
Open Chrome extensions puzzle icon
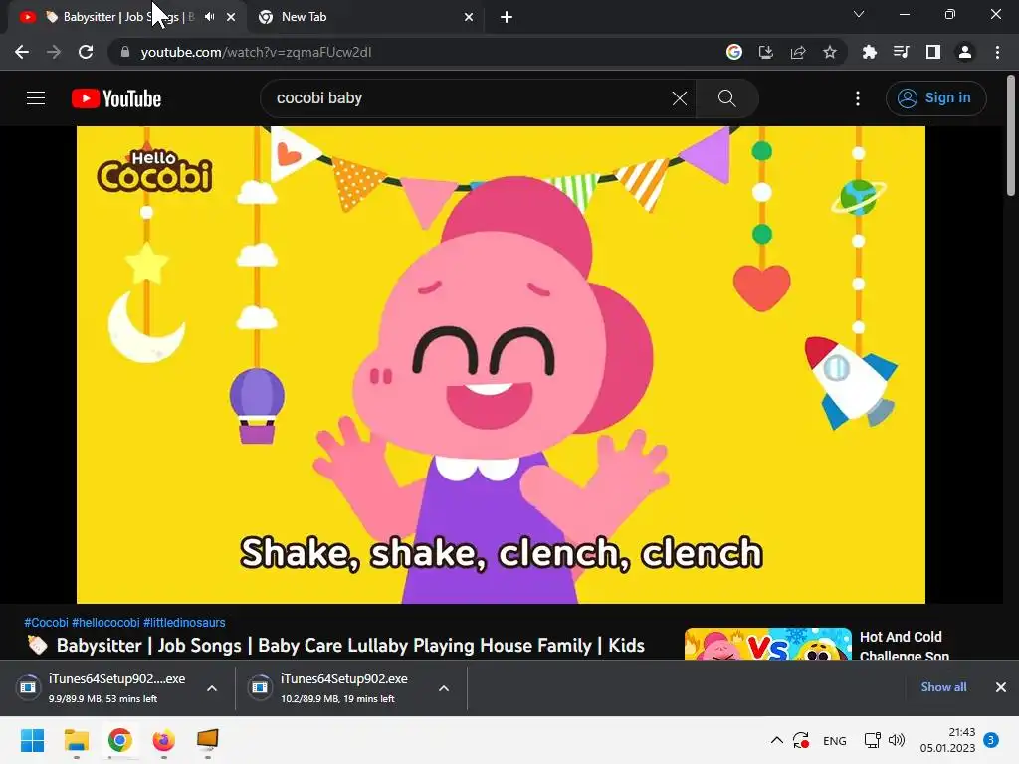[870, 52]
